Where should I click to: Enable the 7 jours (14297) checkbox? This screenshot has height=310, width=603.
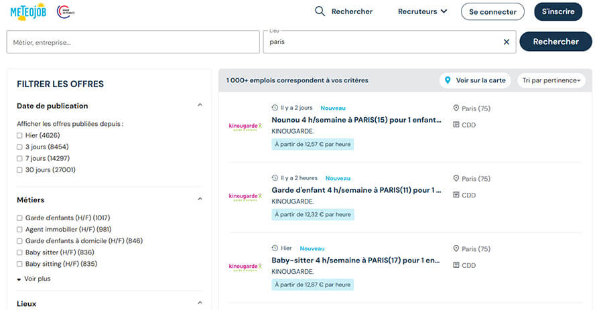pyautogui.click(x=20, y=159)
